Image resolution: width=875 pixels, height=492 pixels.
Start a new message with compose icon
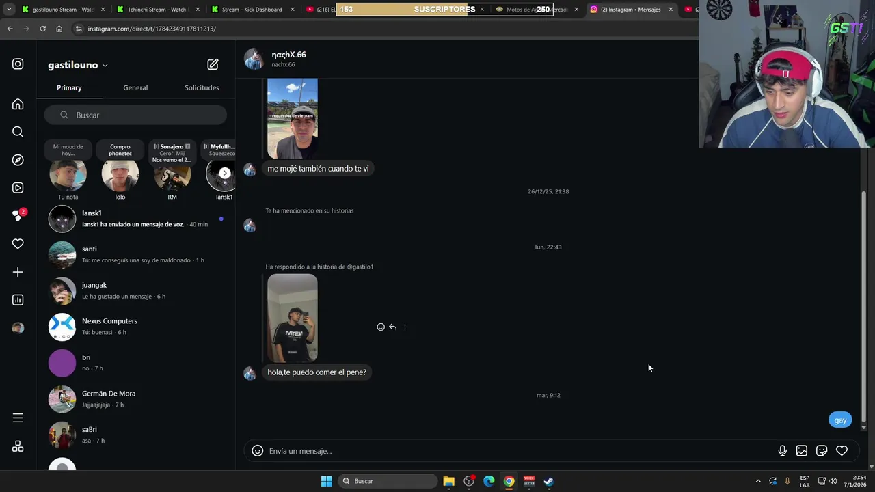tap(213, 64)
